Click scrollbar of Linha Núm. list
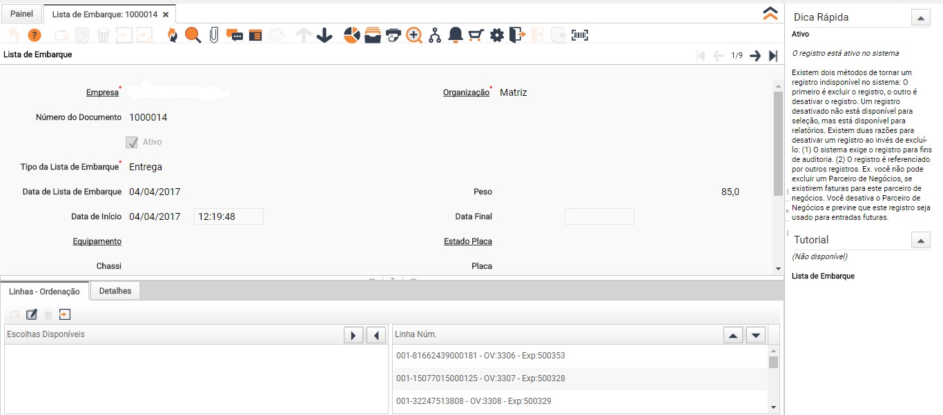 pyautogui.click(x=773, y=363)
